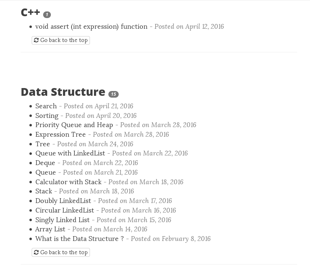Screen dimensions: 310x273
Task: Open the Queue with LinkedList post
Action: coord(70,153)
